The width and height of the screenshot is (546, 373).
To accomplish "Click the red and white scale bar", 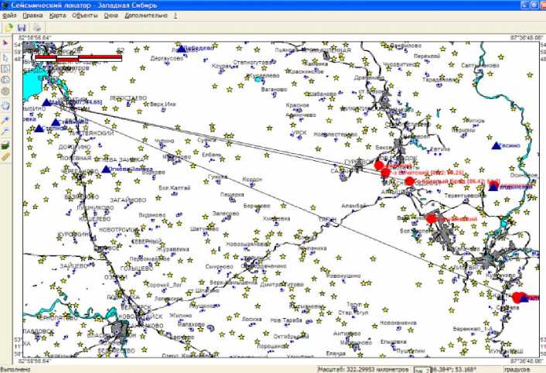I will 78,58.
